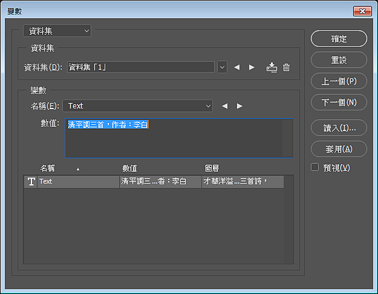Click the 圖層 column header
The image size is (378, 294).
click(212, 168)
